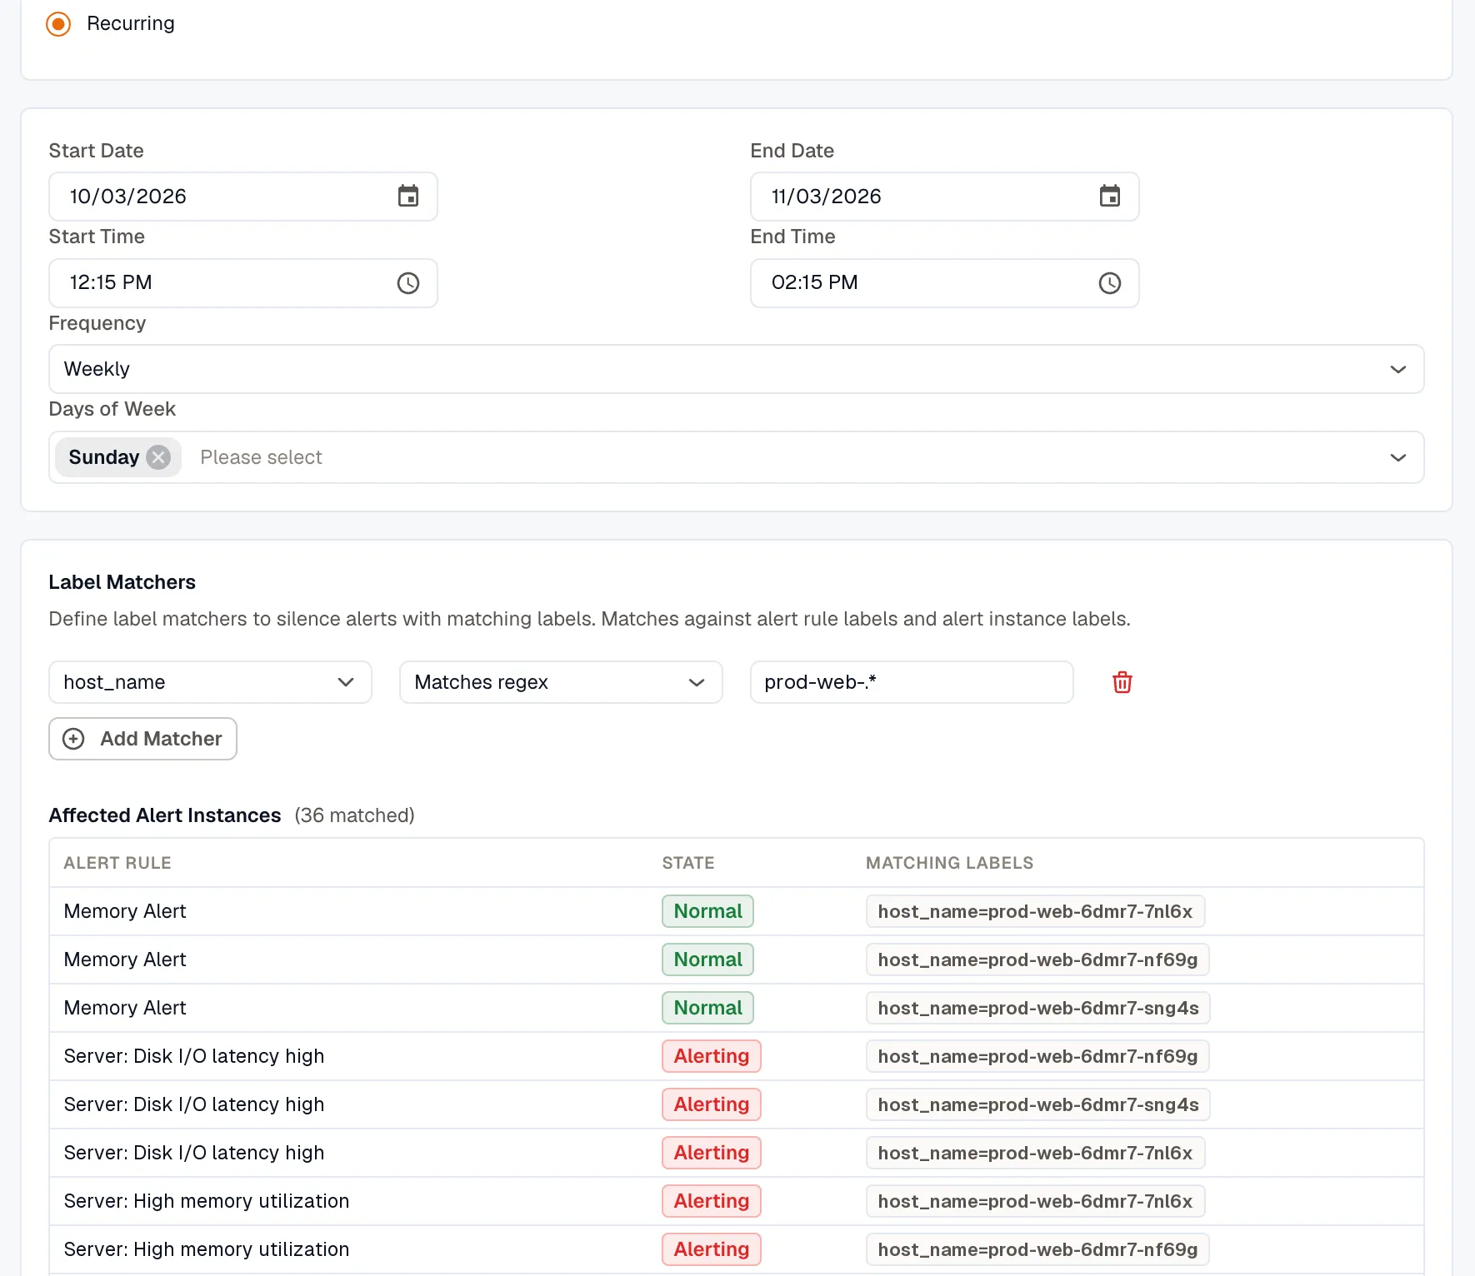
Task: Delete the host_name label matcher
Action: pos(1122,682)
